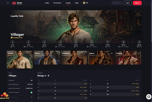Open the Lobby tab

(x=47, y=3)
